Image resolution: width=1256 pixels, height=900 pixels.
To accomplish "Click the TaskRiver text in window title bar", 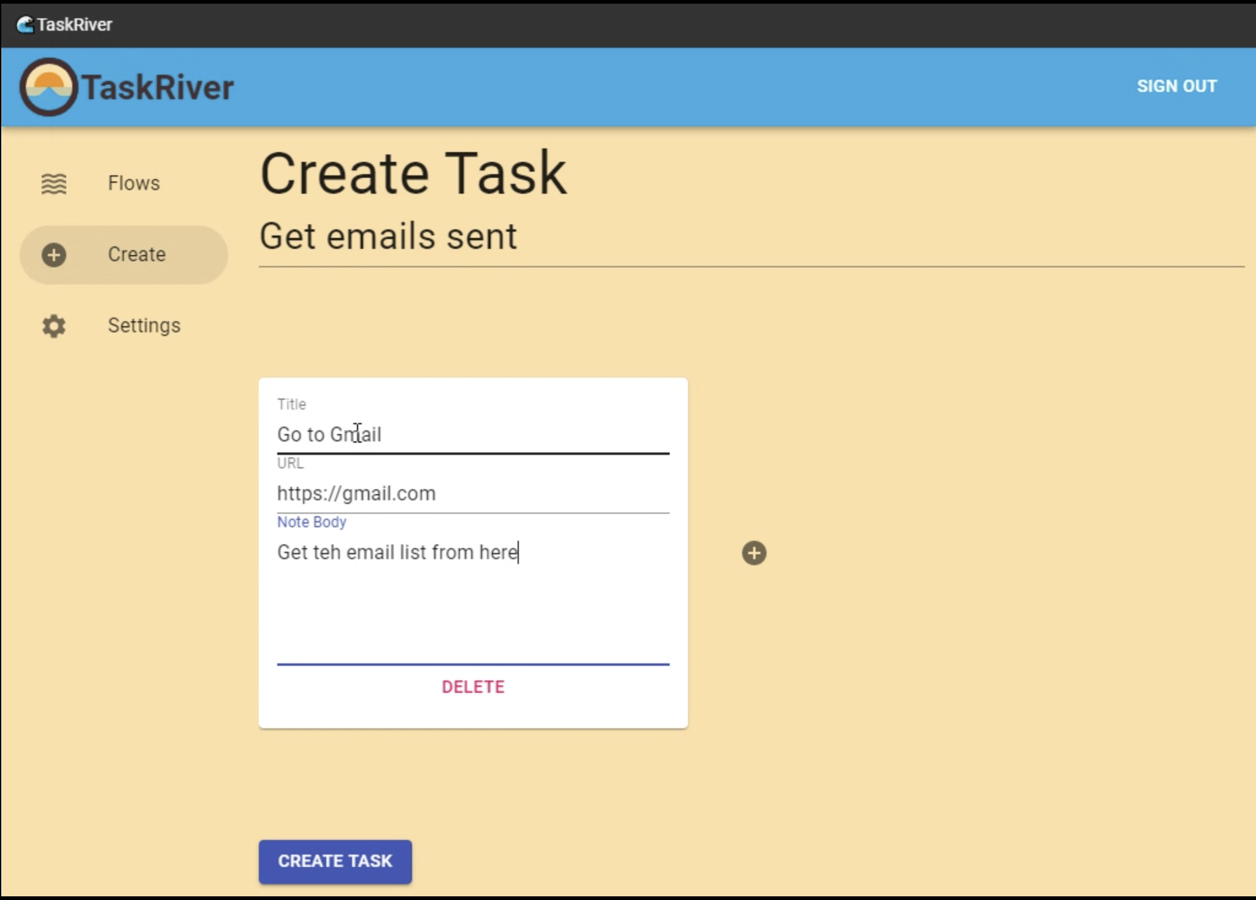I will point(74,25).
